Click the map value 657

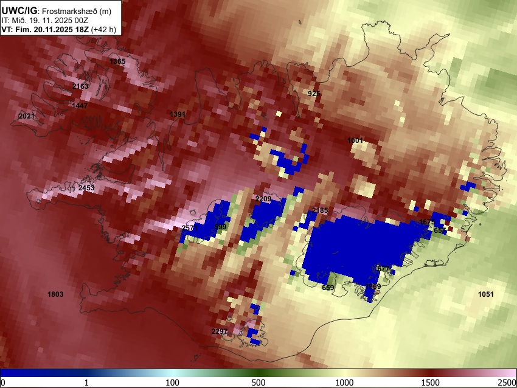[440, 230]
